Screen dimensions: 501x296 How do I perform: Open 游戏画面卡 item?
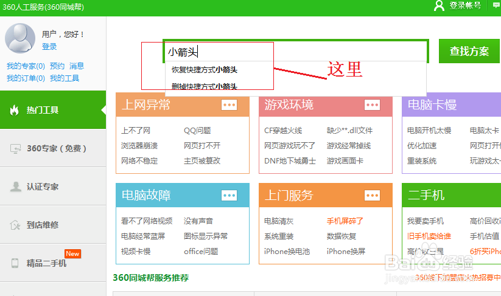345,161
